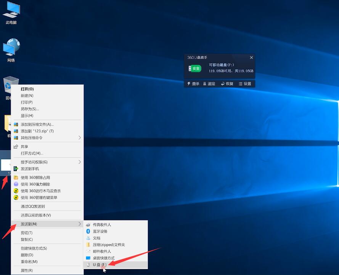
Task: Choose 打开方式(H)... in the context menu
Action: click(47, 153)
